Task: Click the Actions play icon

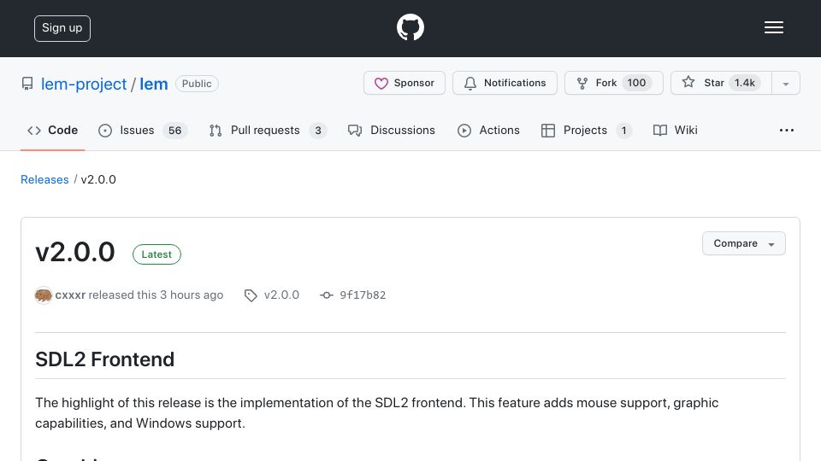Action: tap(464, 131)
